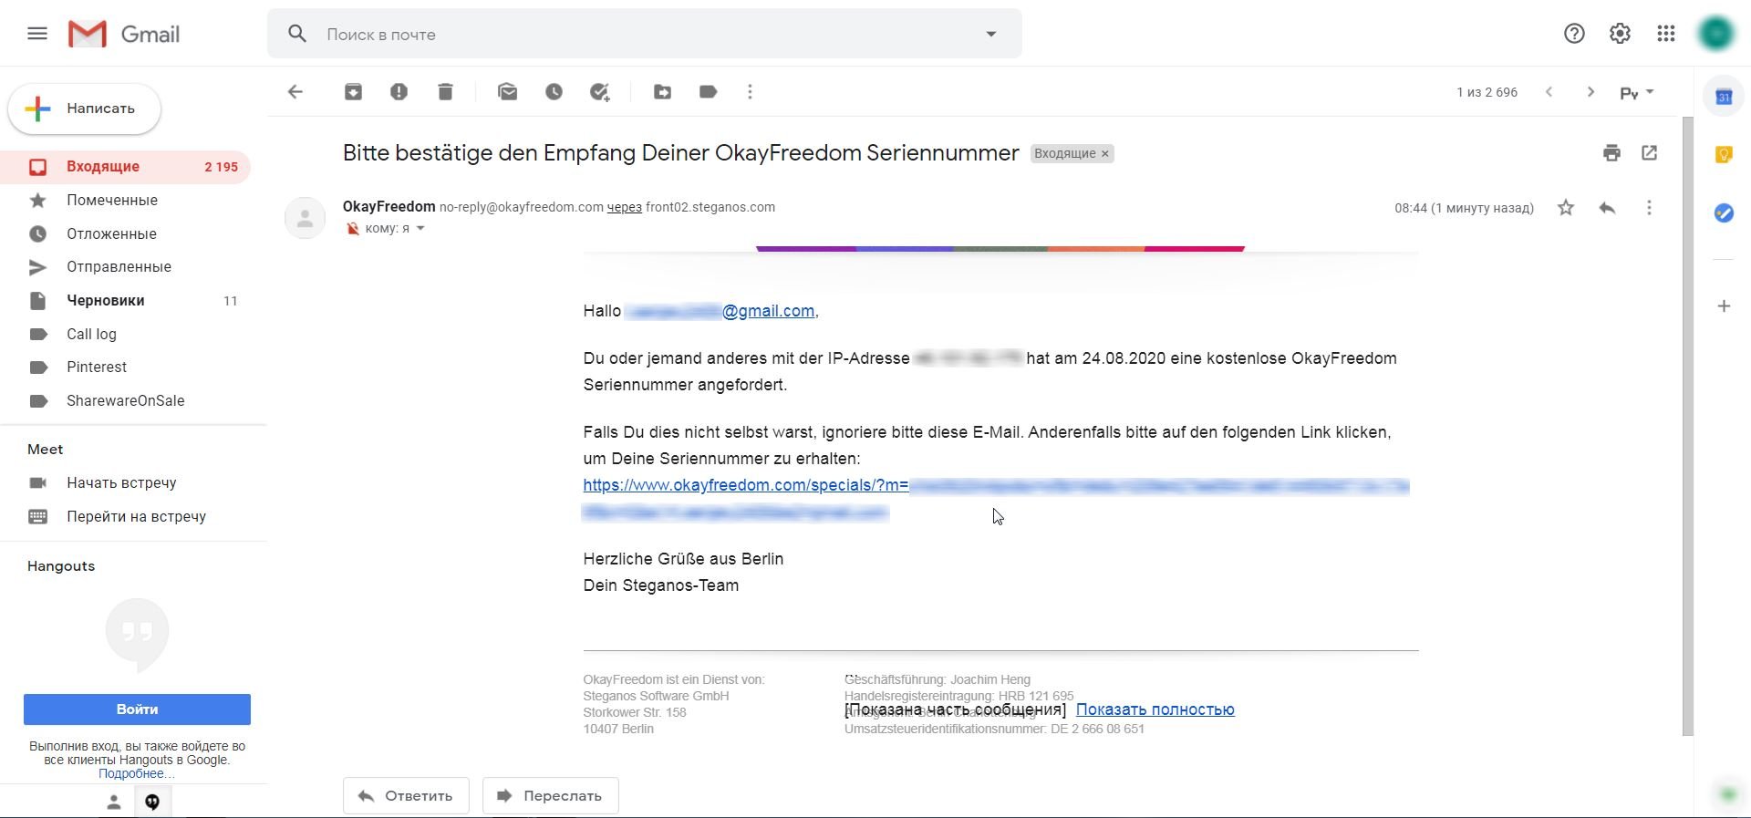Click the Написать compose button
This screenshot has width=1751, height=818.
[x=85, y=109]
